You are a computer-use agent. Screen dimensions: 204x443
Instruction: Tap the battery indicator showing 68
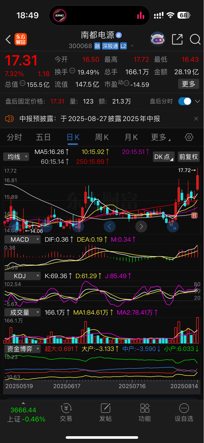click(x=184, y=15)
